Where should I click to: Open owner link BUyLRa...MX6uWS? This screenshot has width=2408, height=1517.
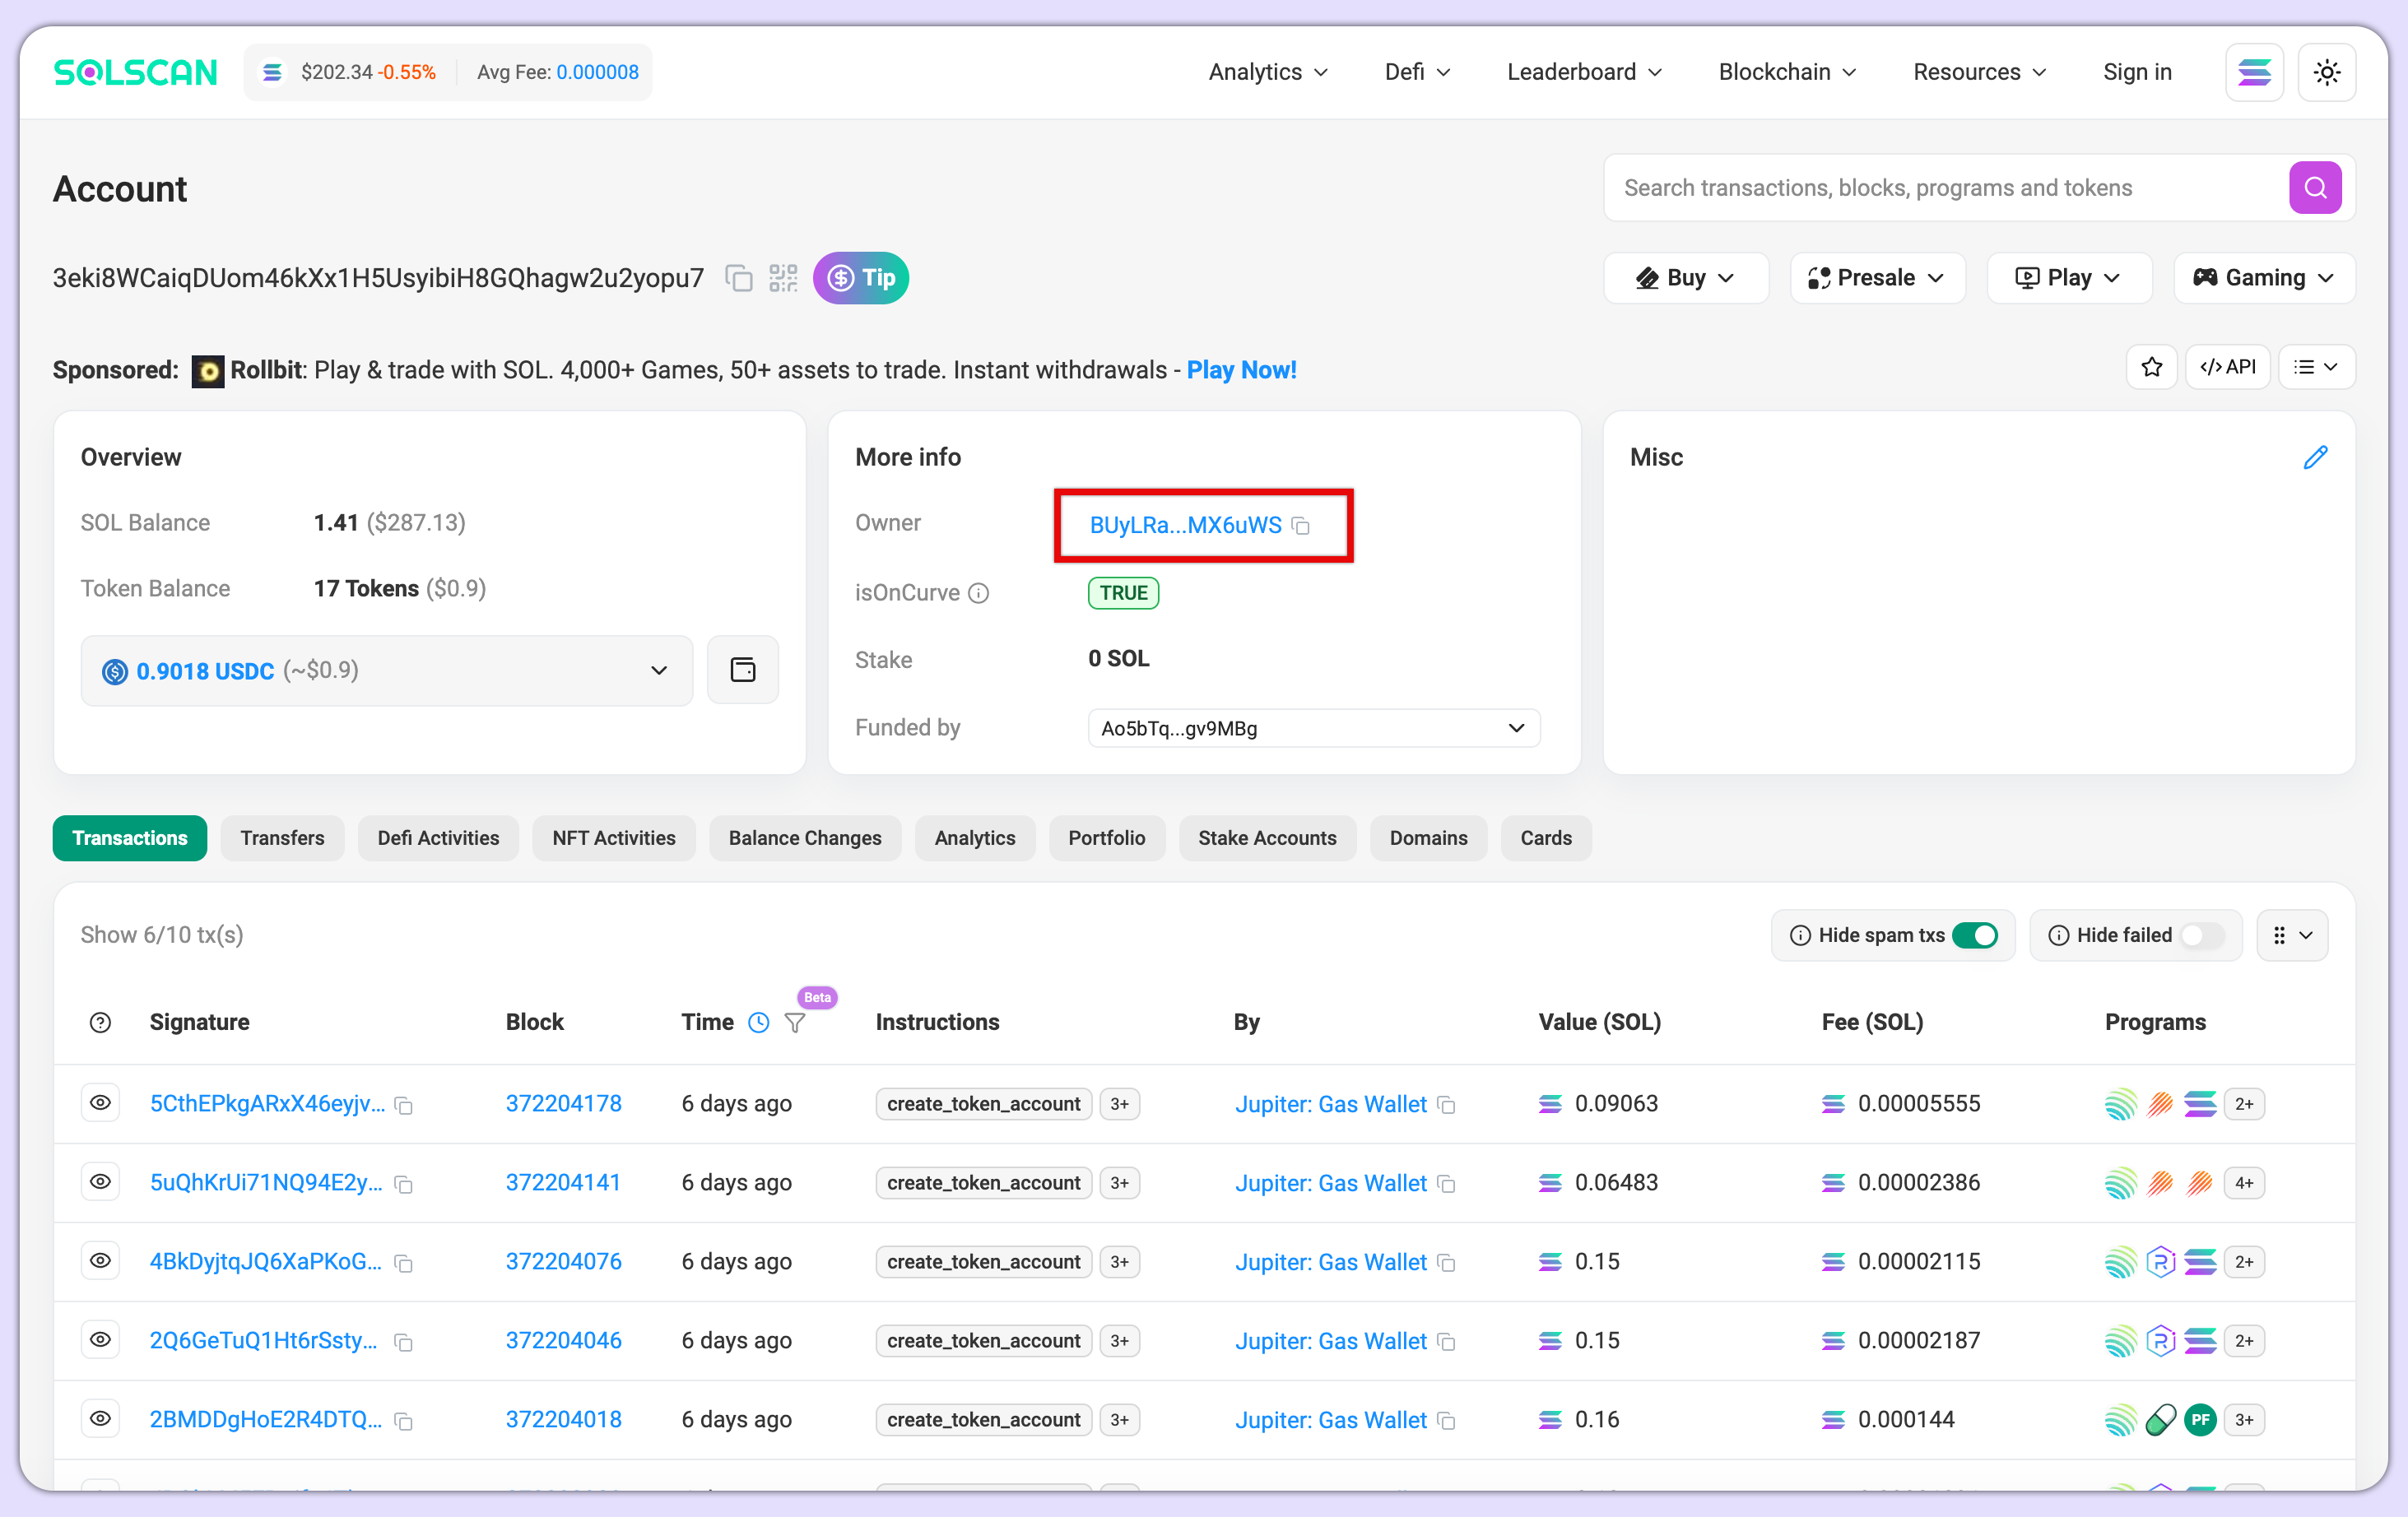1185,525
